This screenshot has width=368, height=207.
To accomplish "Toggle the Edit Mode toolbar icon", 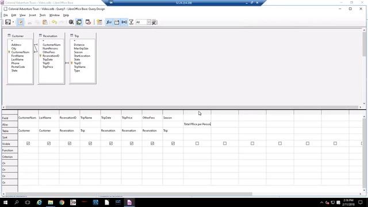I will 21,22.
